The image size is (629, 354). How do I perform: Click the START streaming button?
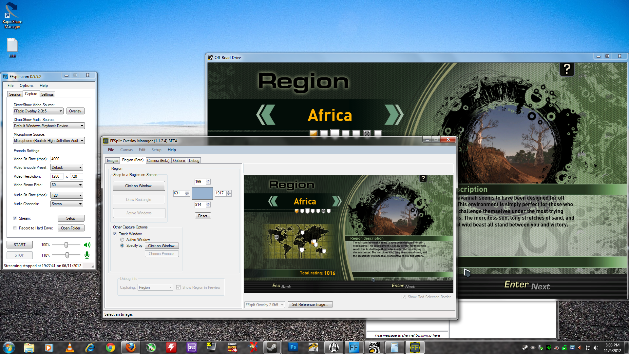click(20, 245)
